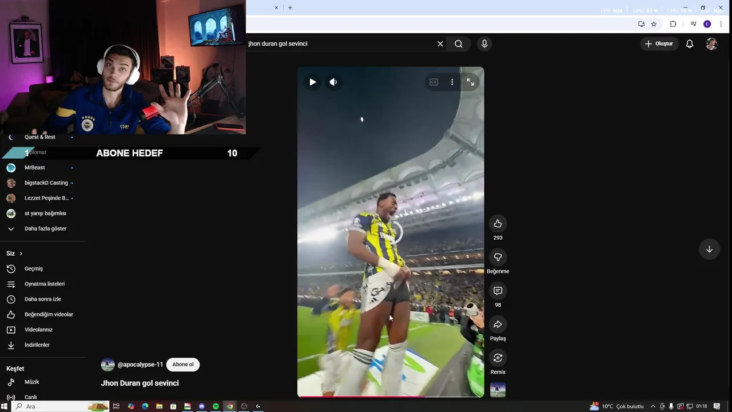Share the Short via Paylaş

tap(498, 324)
